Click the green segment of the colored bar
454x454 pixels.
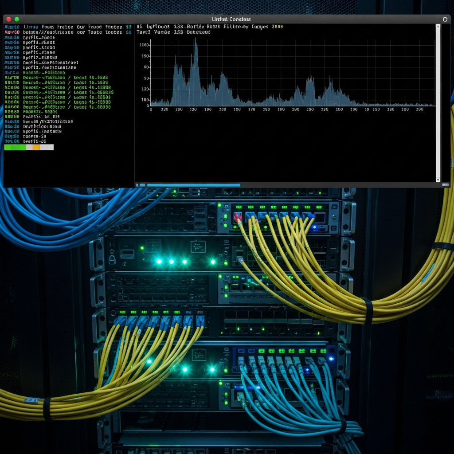(15, 147)
